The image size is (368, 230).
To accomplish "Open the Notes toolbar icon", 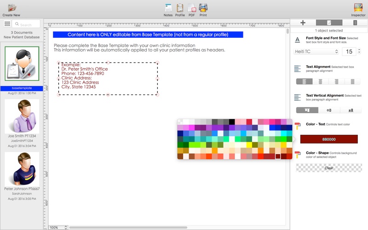I will 168,8.
